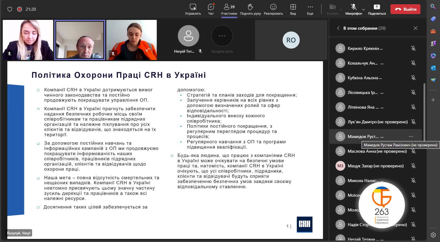Open the paper plane sidebar icon
This screenshot has height=242, width=440.
[x=433, y=80]
